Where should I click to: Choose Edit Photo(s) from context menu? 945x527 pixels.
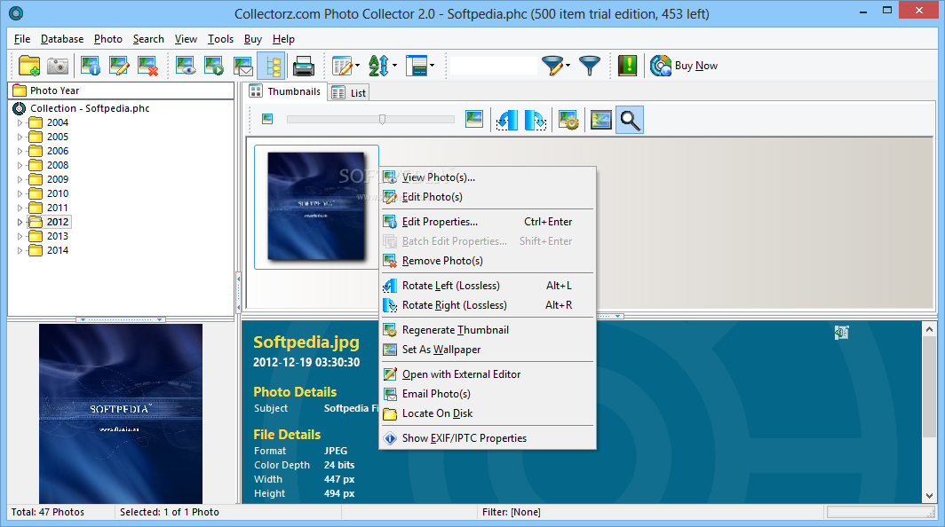487,197
